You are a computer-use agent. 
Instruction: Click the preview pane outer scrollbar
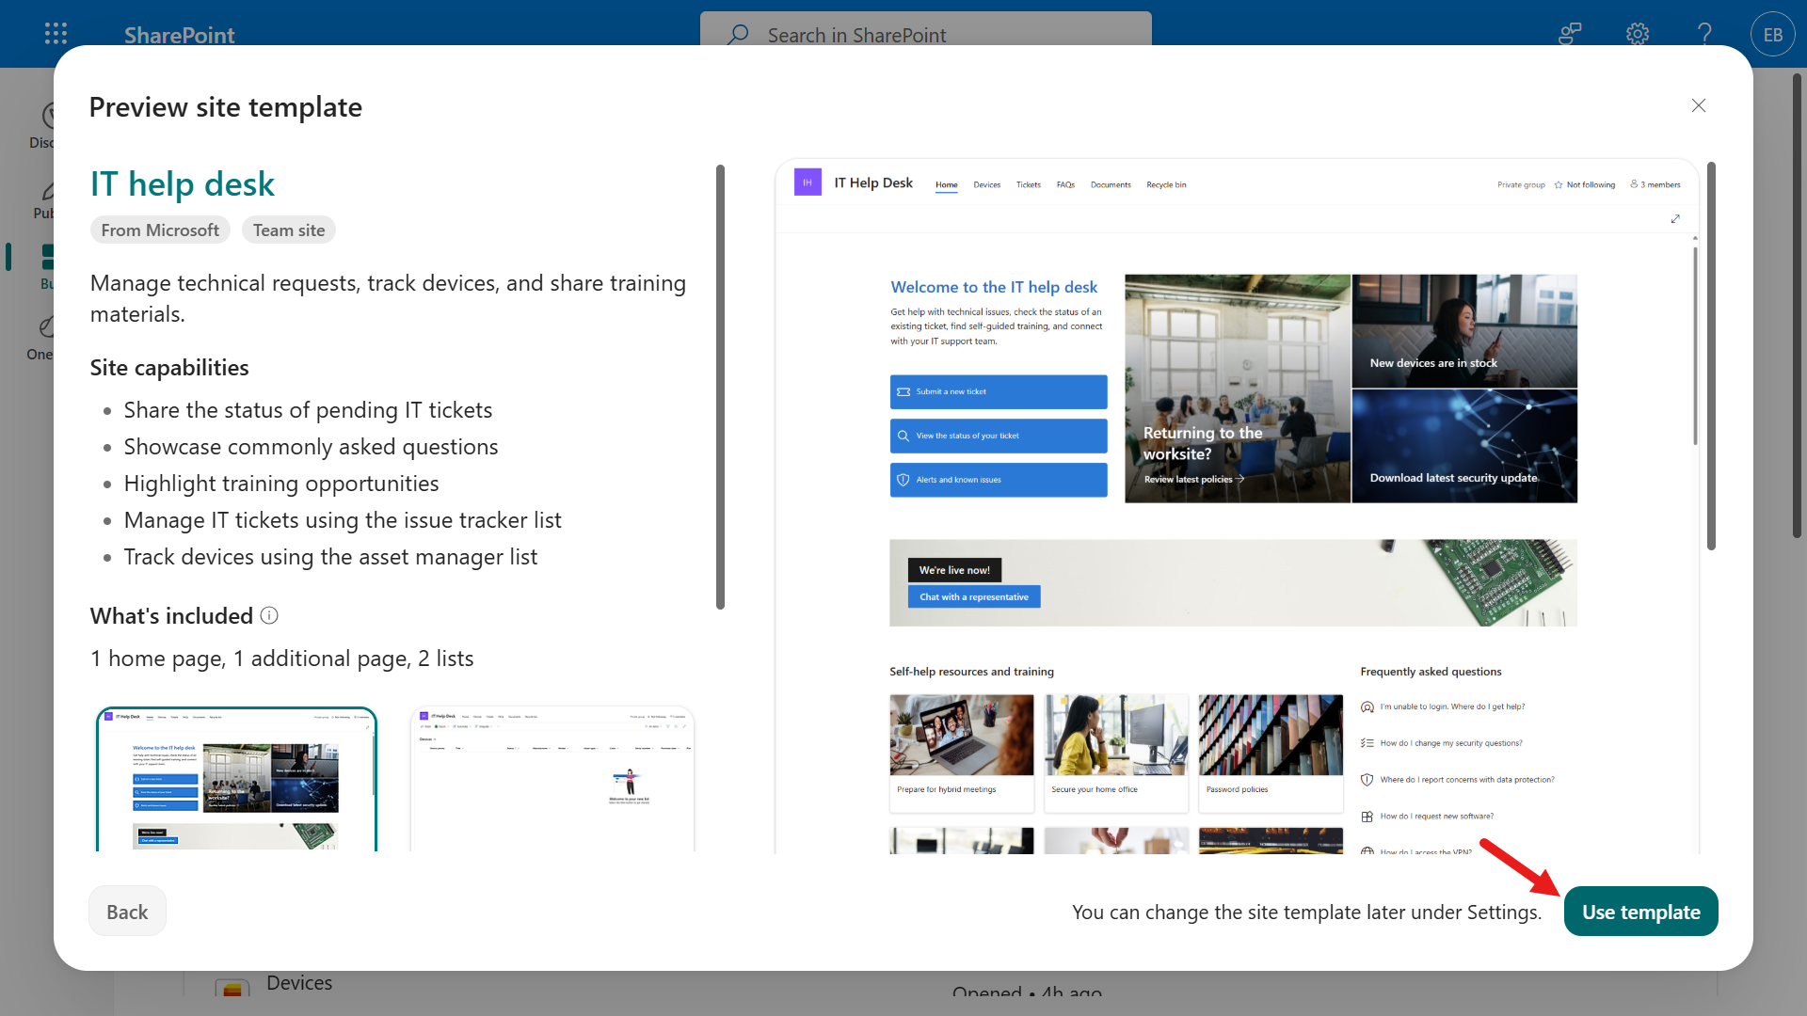coord(1711,356)
